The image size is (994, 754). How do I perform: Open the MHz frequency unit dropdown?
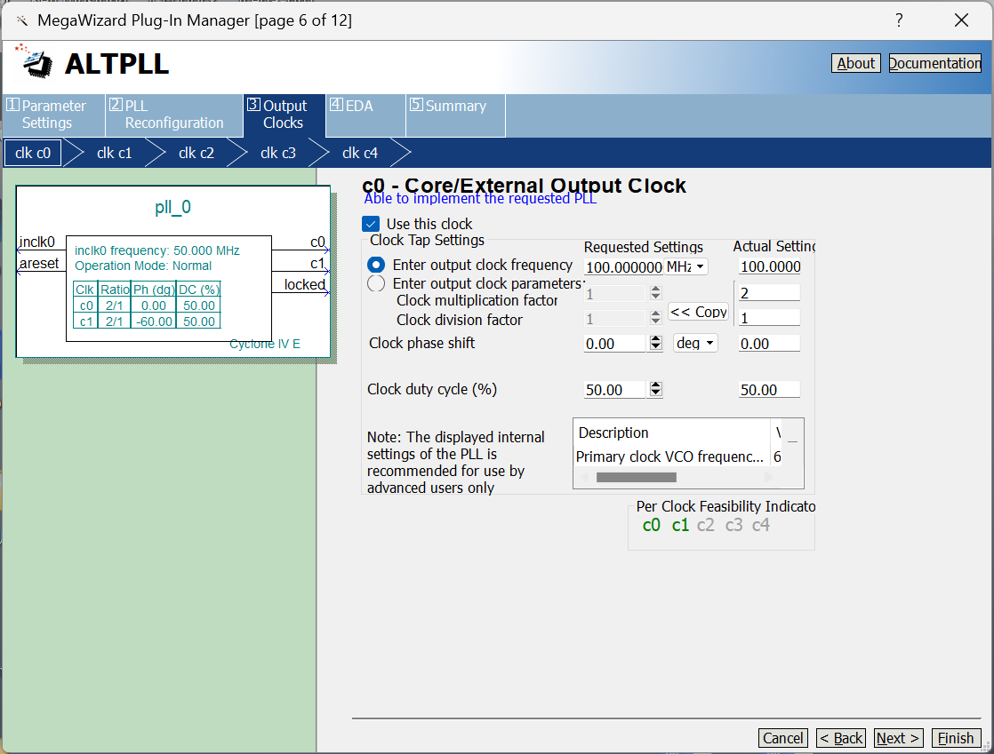685,266
